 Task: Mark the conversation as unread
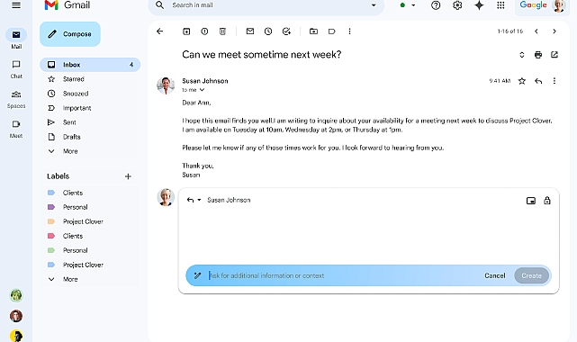250,31
